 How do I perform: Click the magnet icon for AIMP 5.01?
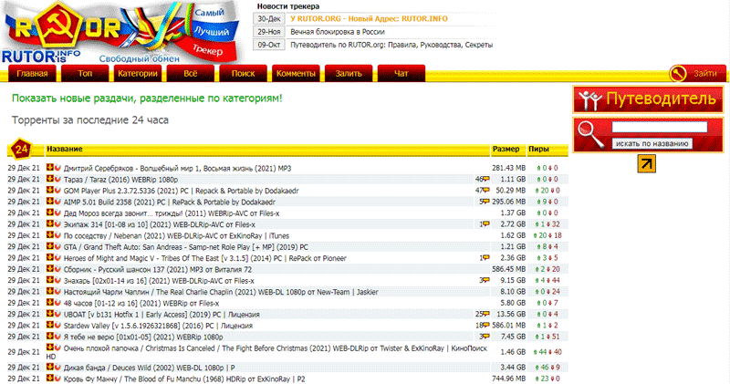pyautogui.click(x=56, y=202)
